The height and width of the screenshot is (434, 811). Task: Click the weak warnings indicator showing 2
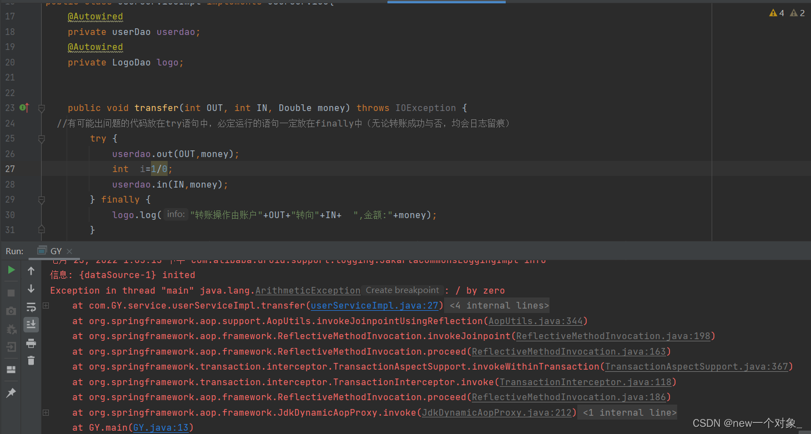[x=797, y=13]
